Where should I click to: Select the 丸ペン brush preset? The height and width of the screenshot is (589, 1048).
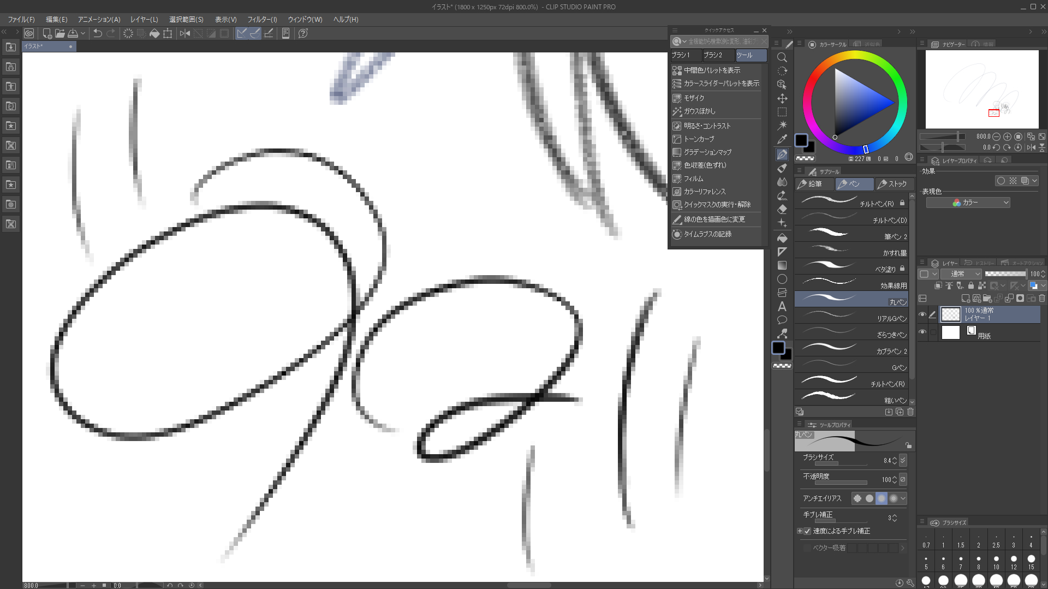click(851, 299)
